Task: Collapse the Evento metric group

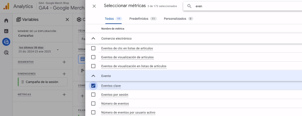Action: coord(93,76)
